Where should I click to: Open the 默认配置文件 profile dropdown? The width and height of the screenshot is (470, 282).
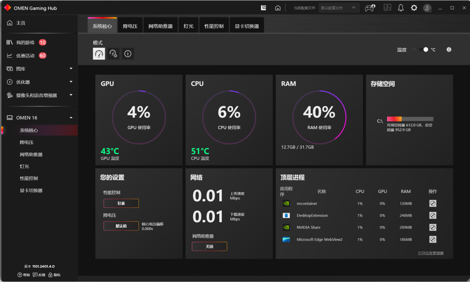[x=339, y=8]
